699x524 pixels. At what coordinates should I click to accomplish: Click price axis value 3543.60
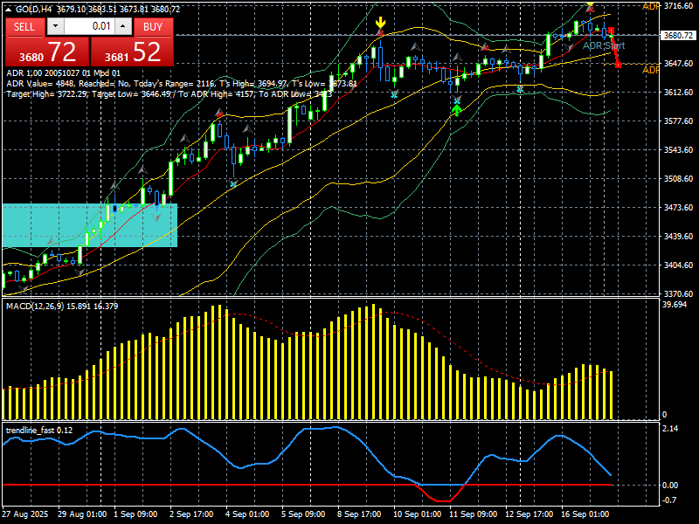pyautogui.click(x=679, y=149)
